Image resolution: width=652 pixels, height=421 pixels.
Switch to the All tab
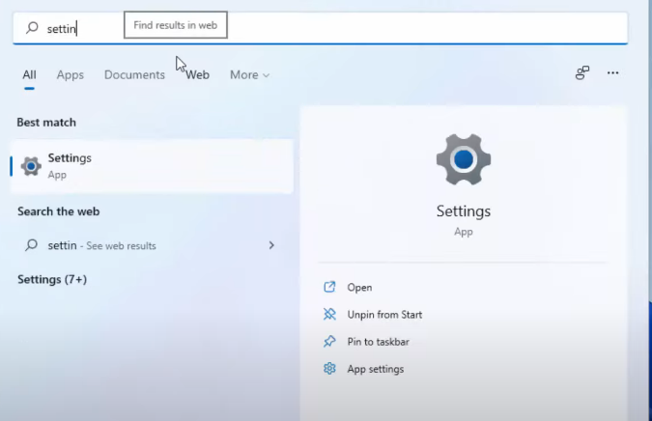pos(29,75)
